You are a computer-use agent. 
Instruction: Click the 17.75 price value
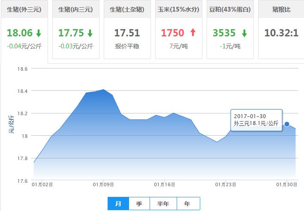(x=71, y=33)
